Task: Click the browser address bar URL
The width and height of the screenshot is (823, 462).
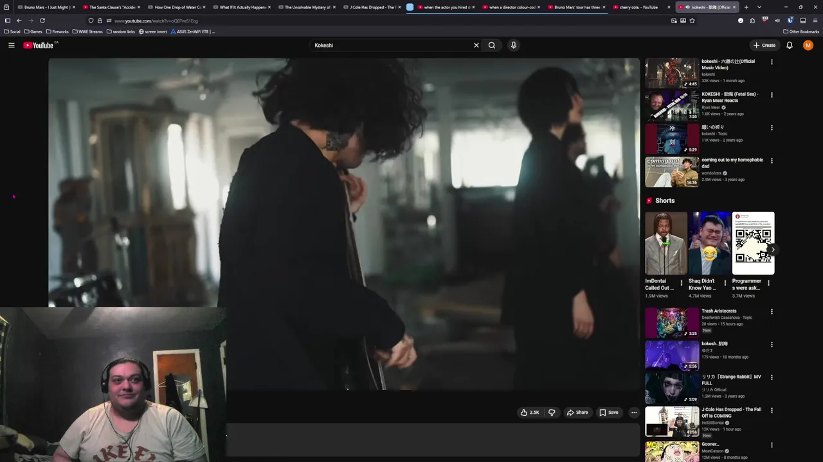Action: click(156, 21)
